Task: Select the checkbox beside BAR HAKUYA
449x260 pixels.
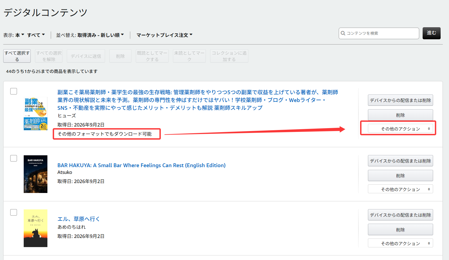Action: 13,158
